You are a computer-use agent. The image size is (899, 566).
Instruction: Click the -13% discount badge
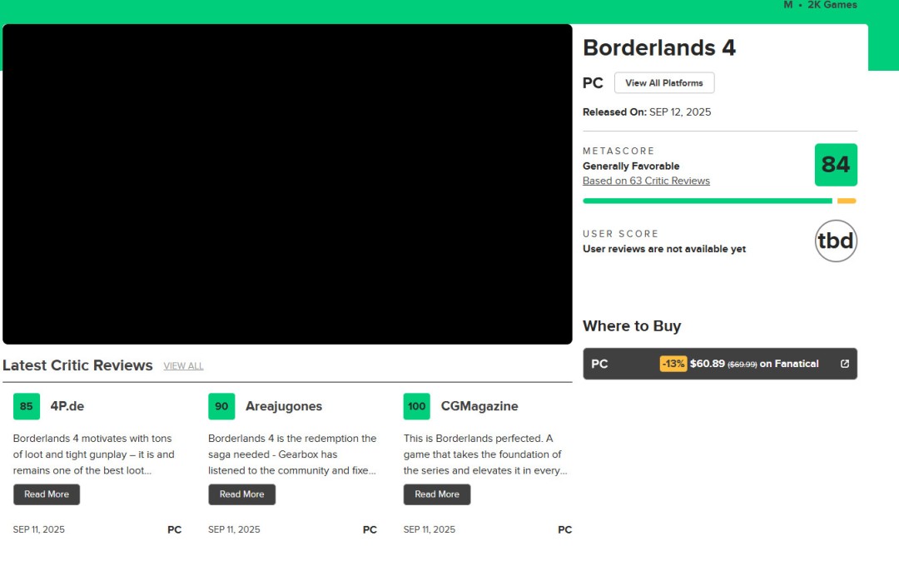tap(673, 364)
